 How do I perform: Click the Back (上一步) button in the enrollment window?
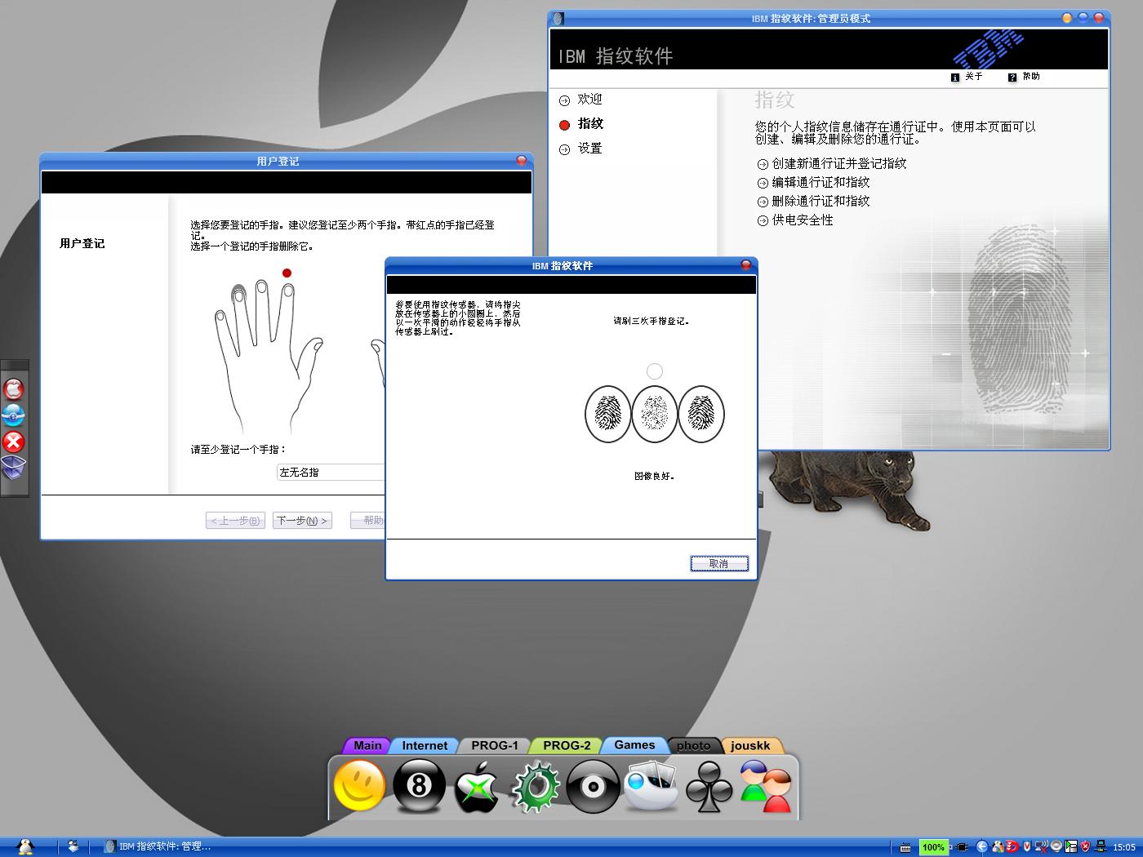(235, 521)
